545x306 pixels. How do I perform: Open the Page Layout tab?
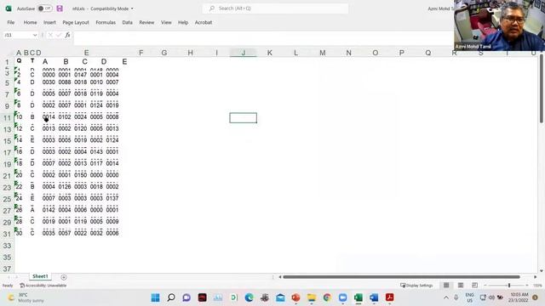click(x=76, y=22)
